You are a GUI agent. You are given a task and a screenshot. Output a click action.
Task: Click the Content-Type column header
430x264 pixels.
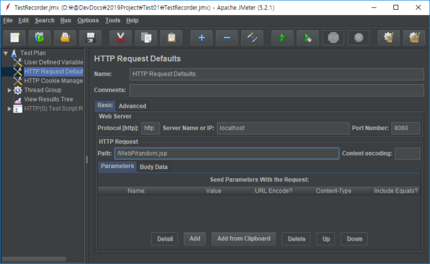[x=333, y=191]
